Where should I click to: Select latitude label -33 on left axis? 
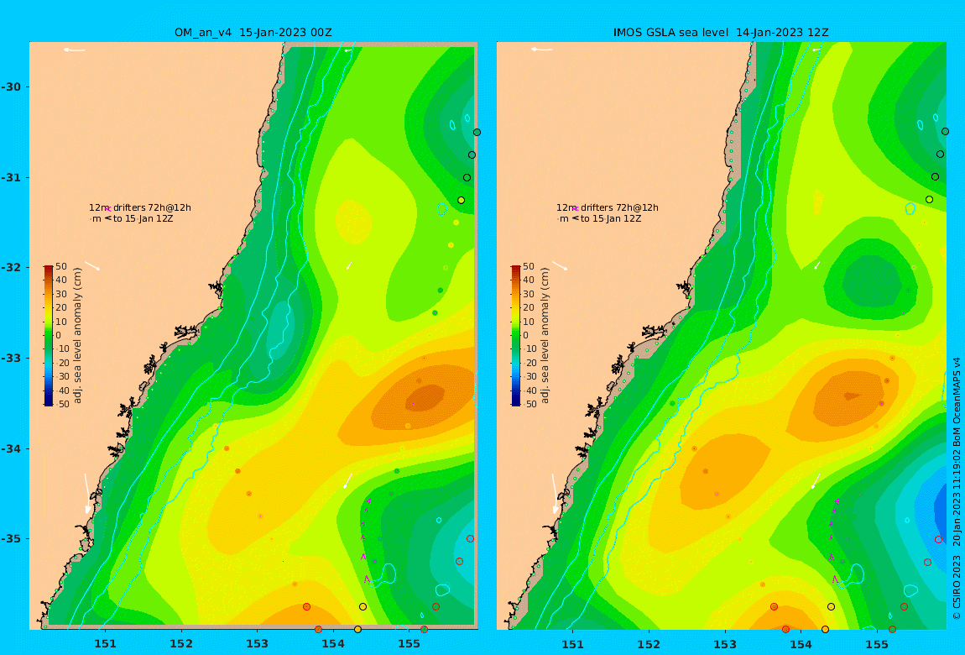[x=11, y=358]
